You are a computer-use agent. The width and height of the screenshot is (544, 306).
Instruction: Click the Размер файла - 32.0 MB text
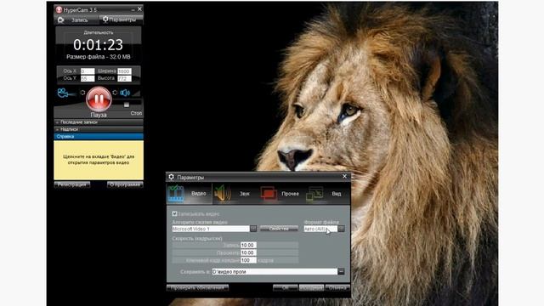tap(99, 57)
